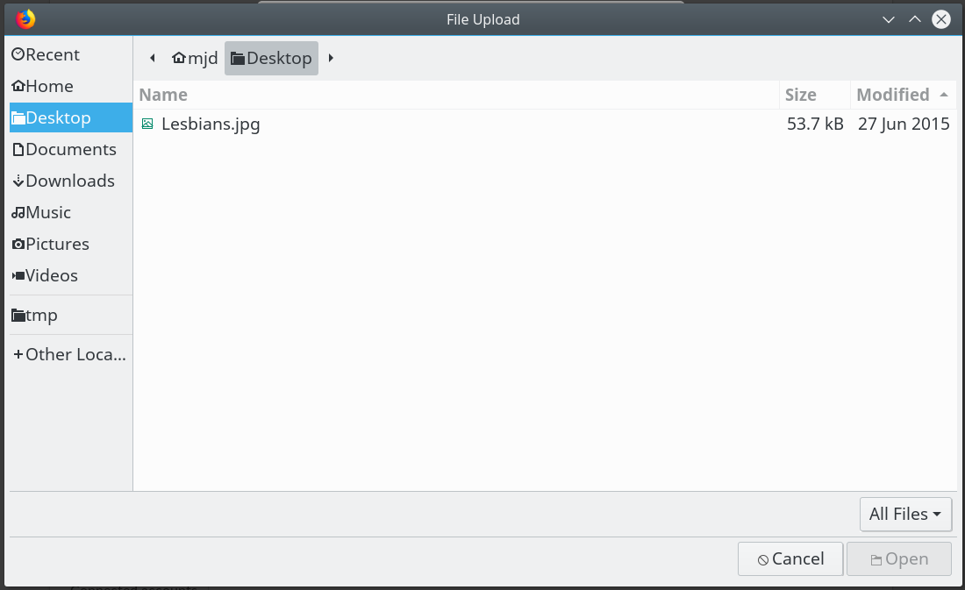
Task: Click the Cancel button
Action: (790, 559)
